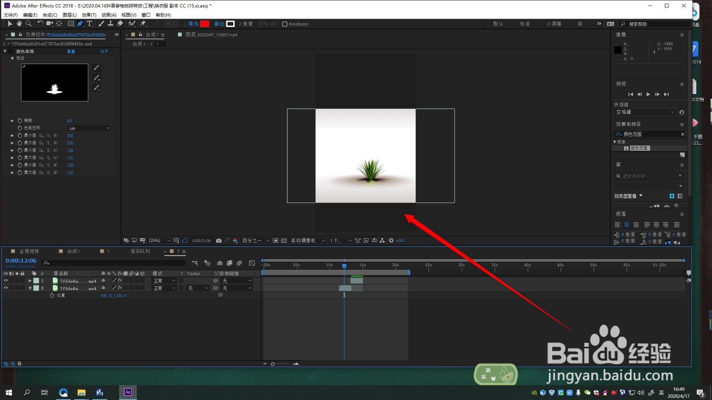
Task: Select the 默认 workspace
Action: click(498, 24)
